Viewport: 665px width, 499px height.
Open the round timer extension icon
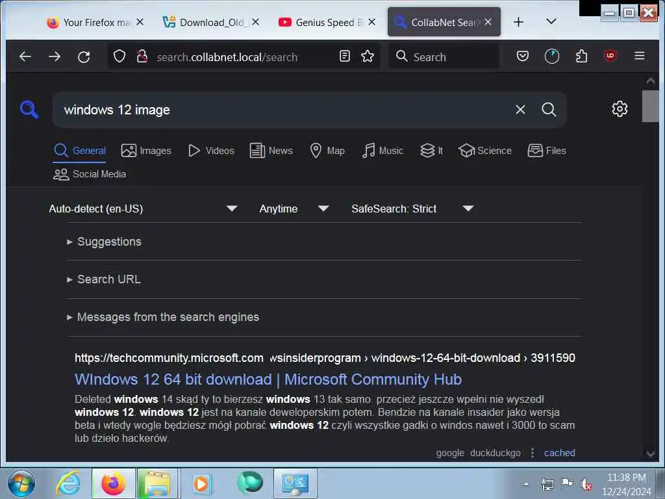(552, 56)
